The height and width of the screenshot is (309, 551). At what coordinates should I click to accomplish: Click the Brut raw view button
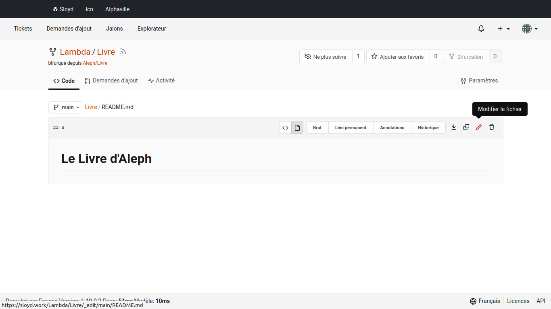point(317,128)
